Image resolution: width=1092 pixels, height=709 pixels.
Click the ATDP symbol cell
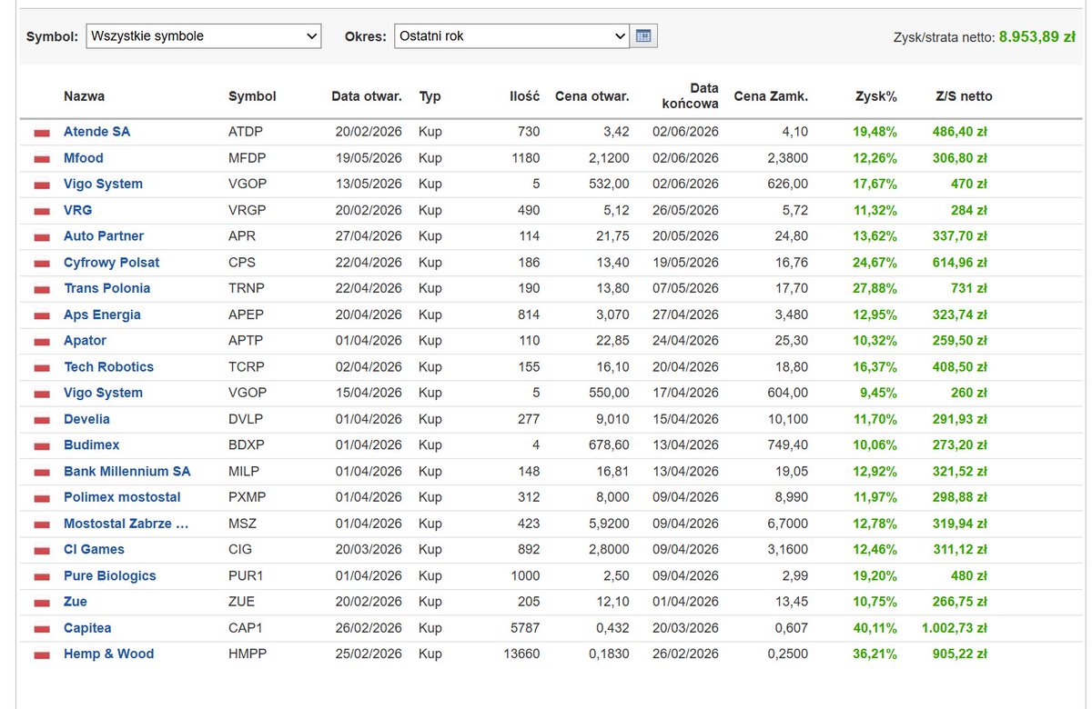pos(246,132)
